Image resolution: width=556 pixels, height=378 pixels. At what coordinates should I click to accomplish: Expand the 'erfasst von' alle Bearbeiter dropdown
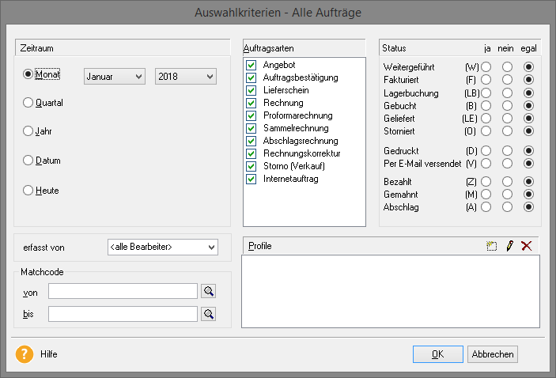[163, 247]
